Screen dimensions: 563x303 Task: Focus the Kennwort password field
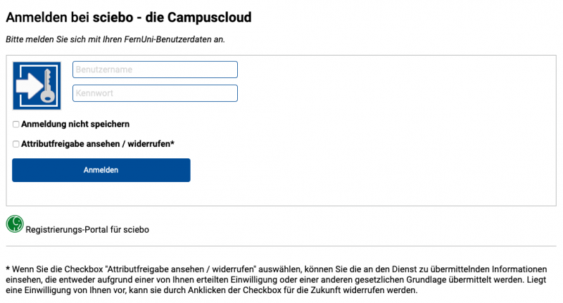click(155, 94)
